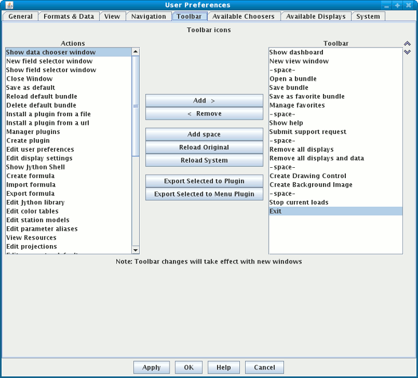Click Reload Original button

click(204, 148)
